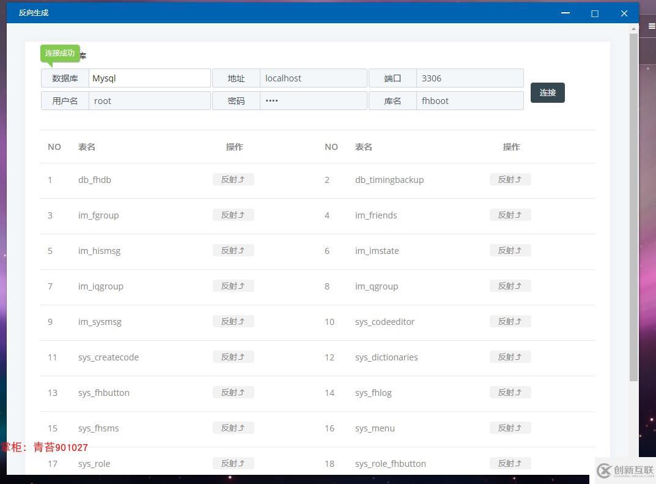Image resolution: width=656 pixels, height=484 pixels.
Task: Select table name sys_fhlog
Action: point(373,393)
